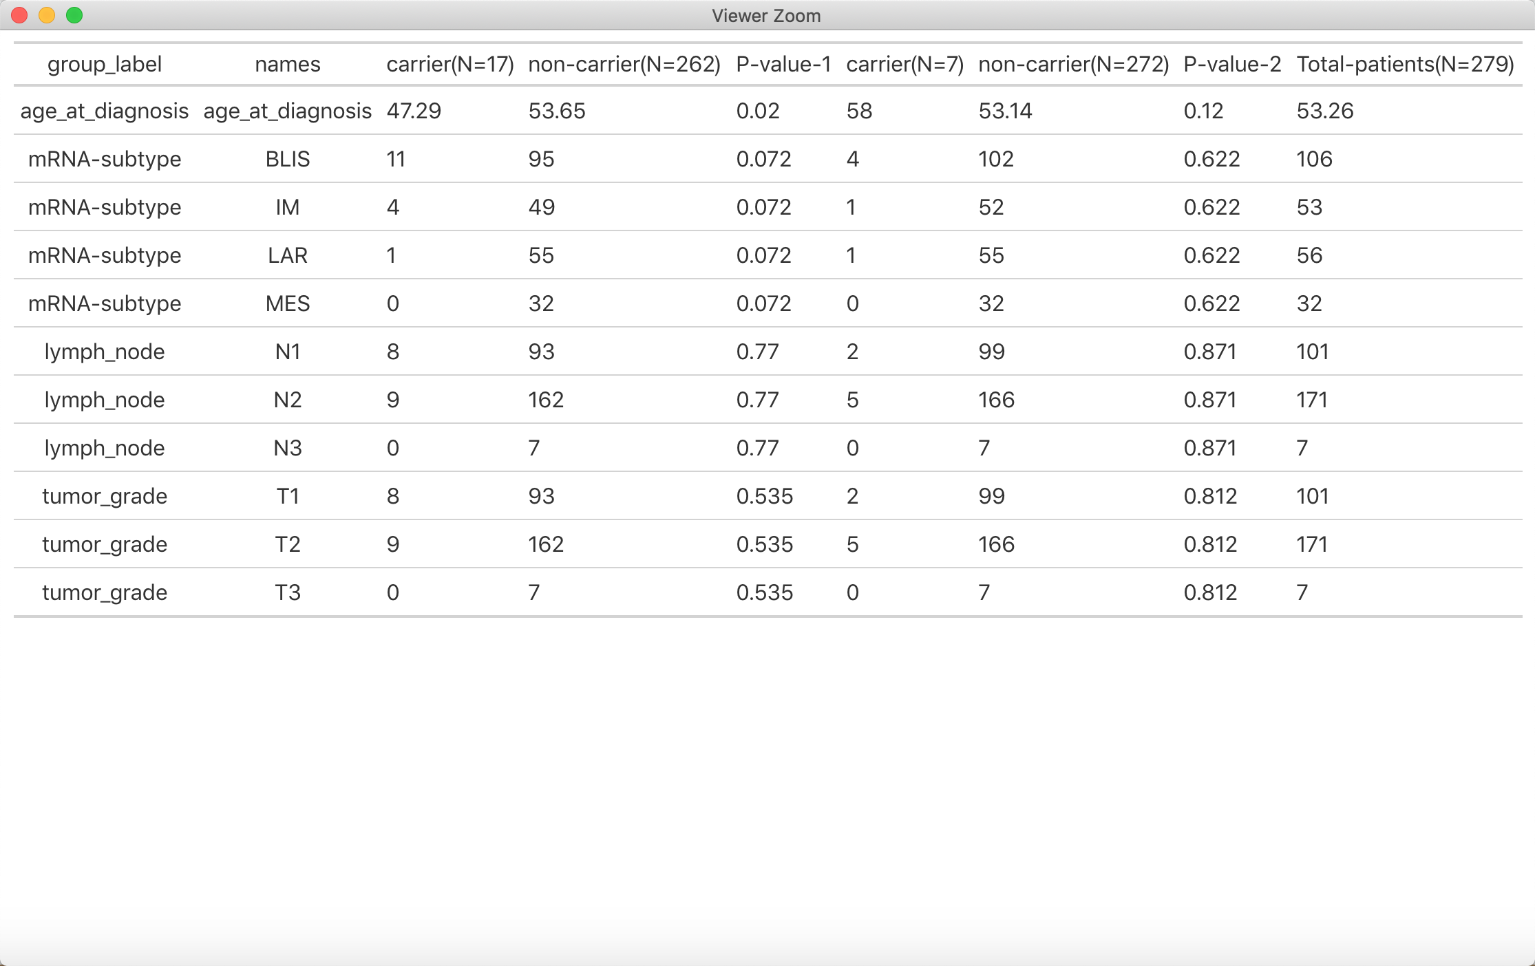The width and height of the screenshot is (1535, 966).
Task: Select the BLIS cell in names column
Action: tap(288, 159)
